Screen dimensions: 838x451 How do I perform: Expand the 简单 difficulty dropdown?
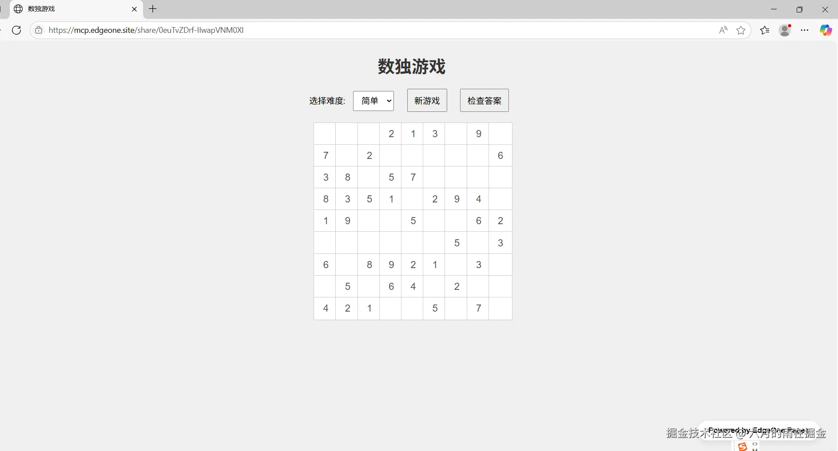click(373, 101)
